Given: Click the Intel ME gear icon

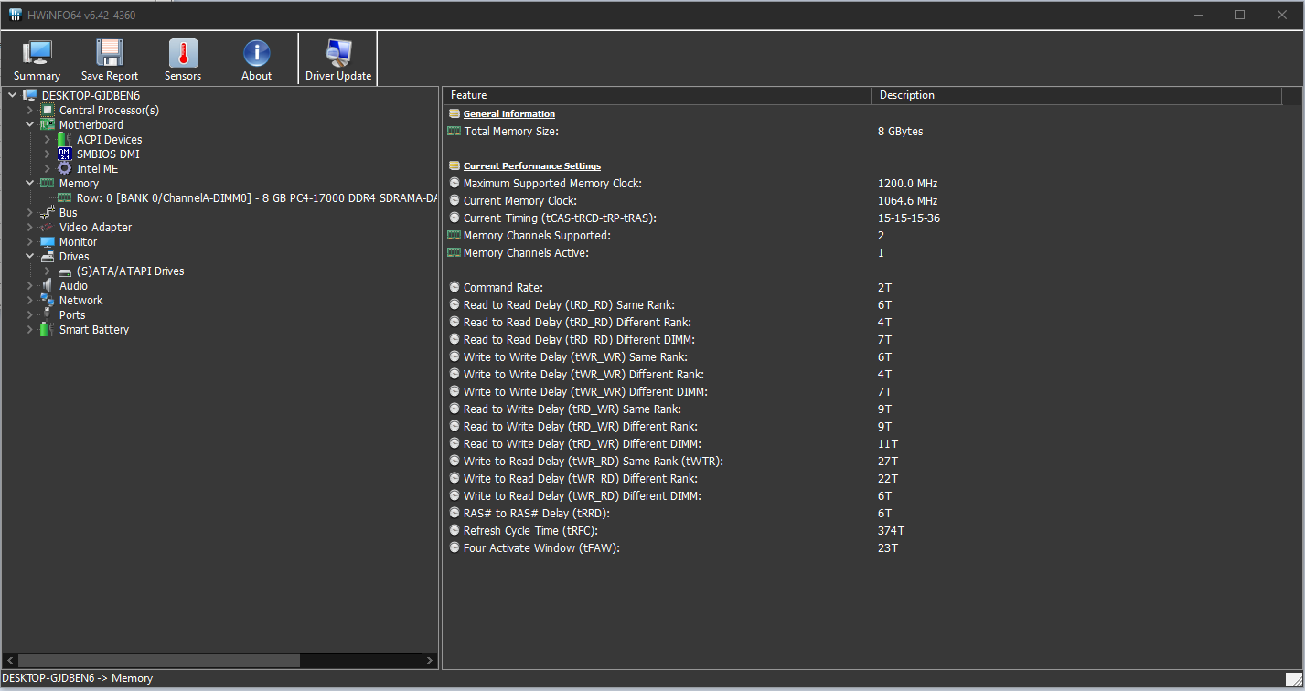Looking at the screenshot, I should [x=64, y=168].
